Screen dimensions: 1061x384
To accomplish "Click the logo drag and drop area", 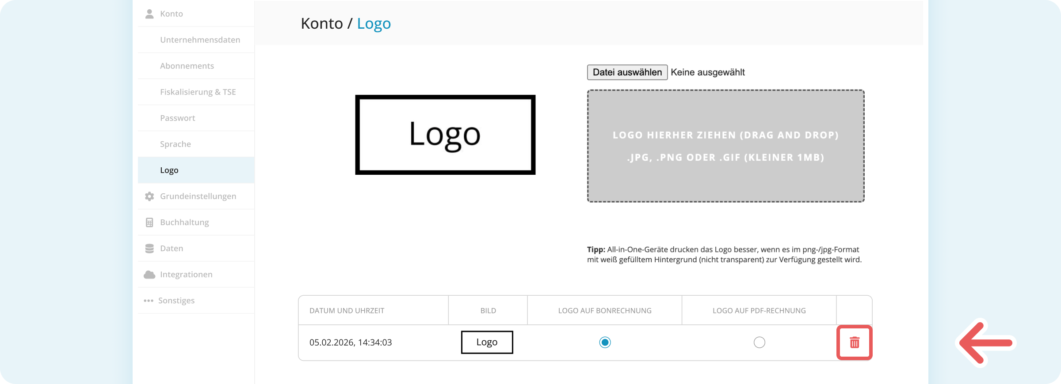I will pyautogui.click(x=725, y=146).
